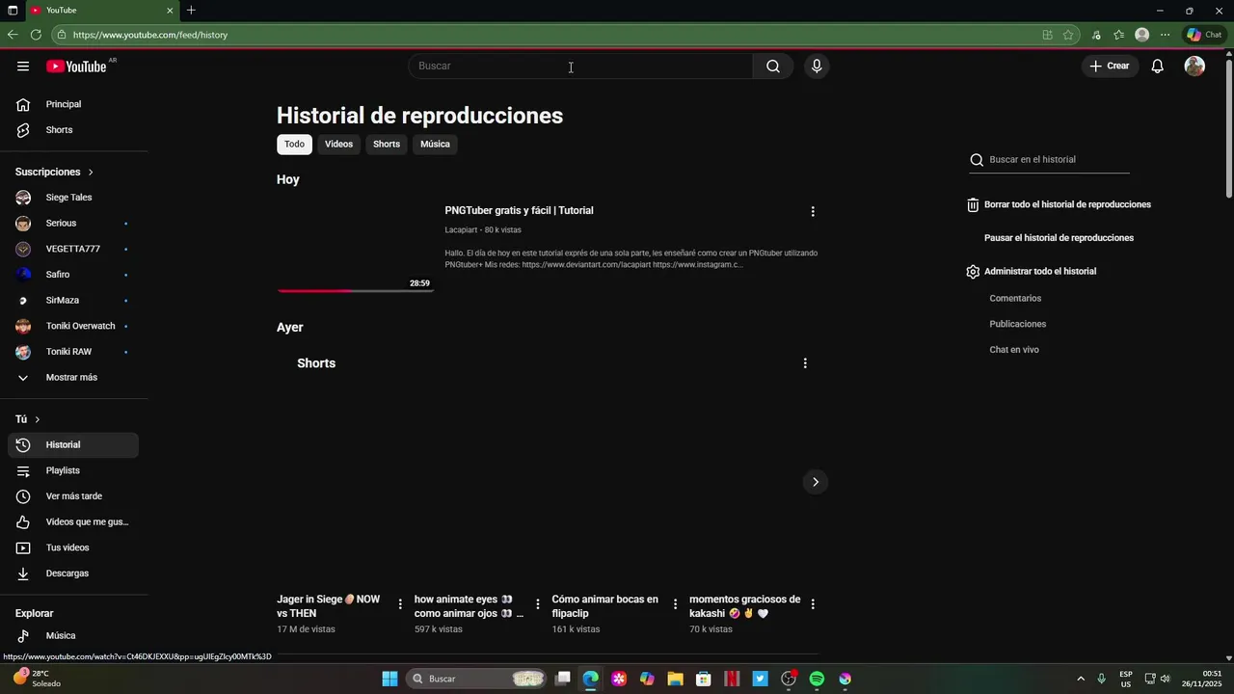Open the YouTube account avatar menu
1234x694 pixels.
[x=1194, y=67]
